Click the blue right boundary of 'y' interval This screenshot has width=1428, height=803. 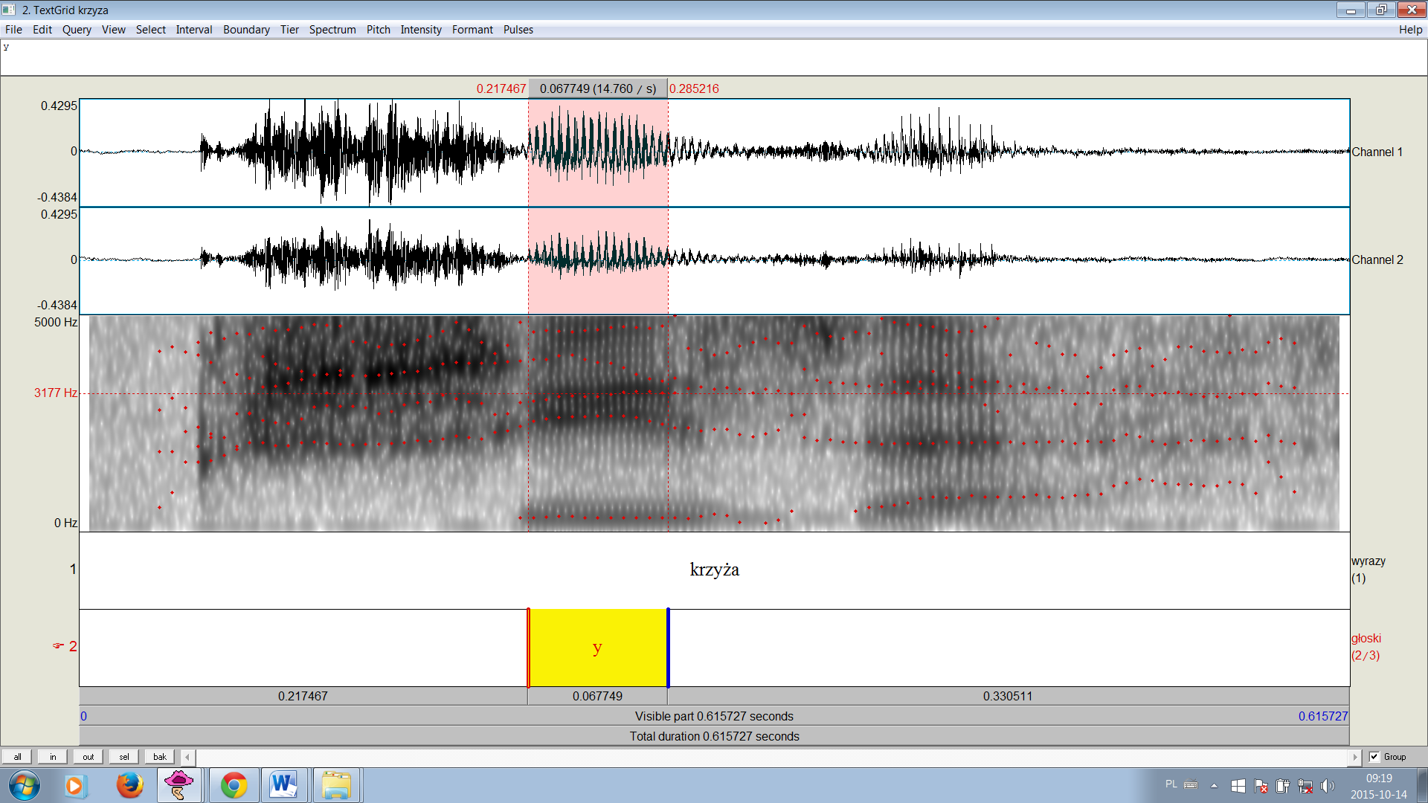(668, 648)
